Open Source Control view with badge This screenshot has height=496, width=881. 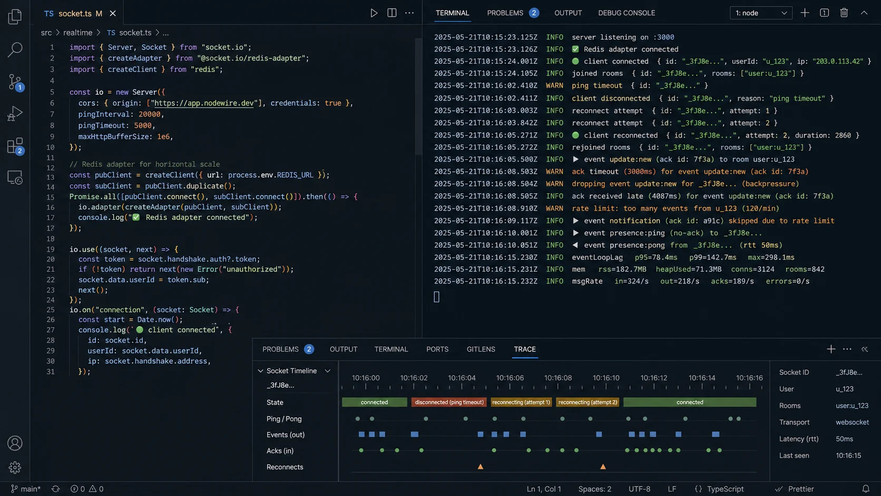point(15,82)
